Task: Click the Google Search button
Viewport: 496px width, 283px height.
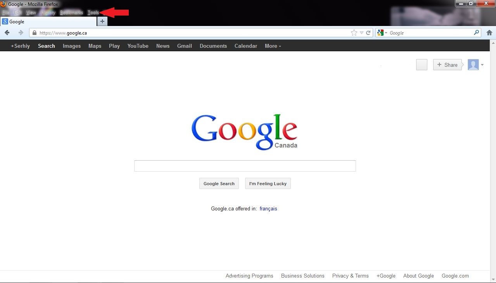Action: pyautogui.click(x=219, y=184)
